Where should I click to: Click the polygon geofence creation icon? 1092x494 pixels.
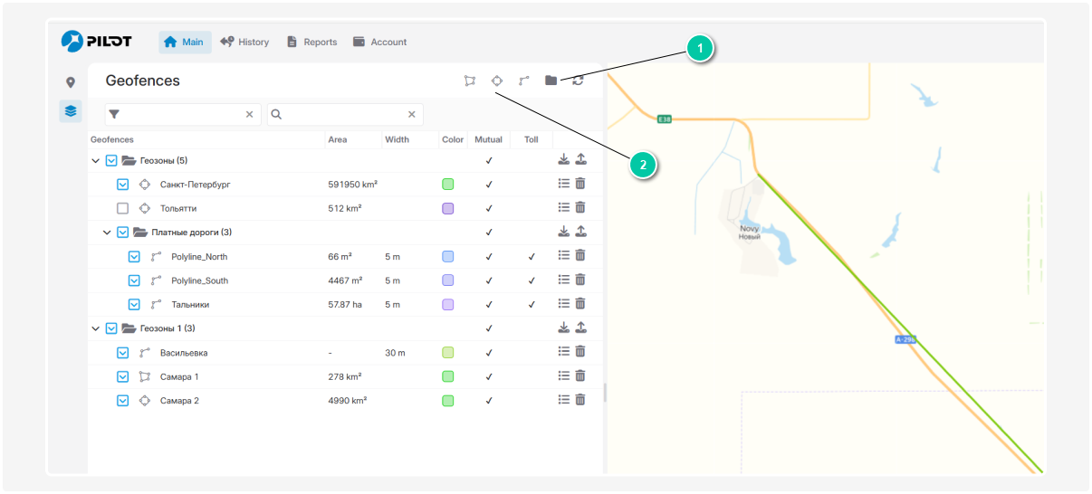pyautogui.click(x=469, y=81)
